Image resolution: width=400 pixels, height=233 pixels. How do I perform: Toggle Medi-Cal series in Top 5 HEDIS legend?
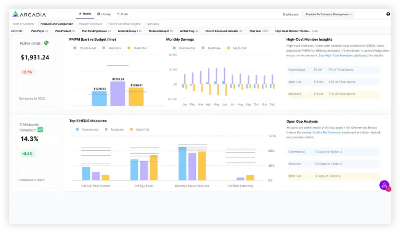pyautogui.click(x=139, y=130)
